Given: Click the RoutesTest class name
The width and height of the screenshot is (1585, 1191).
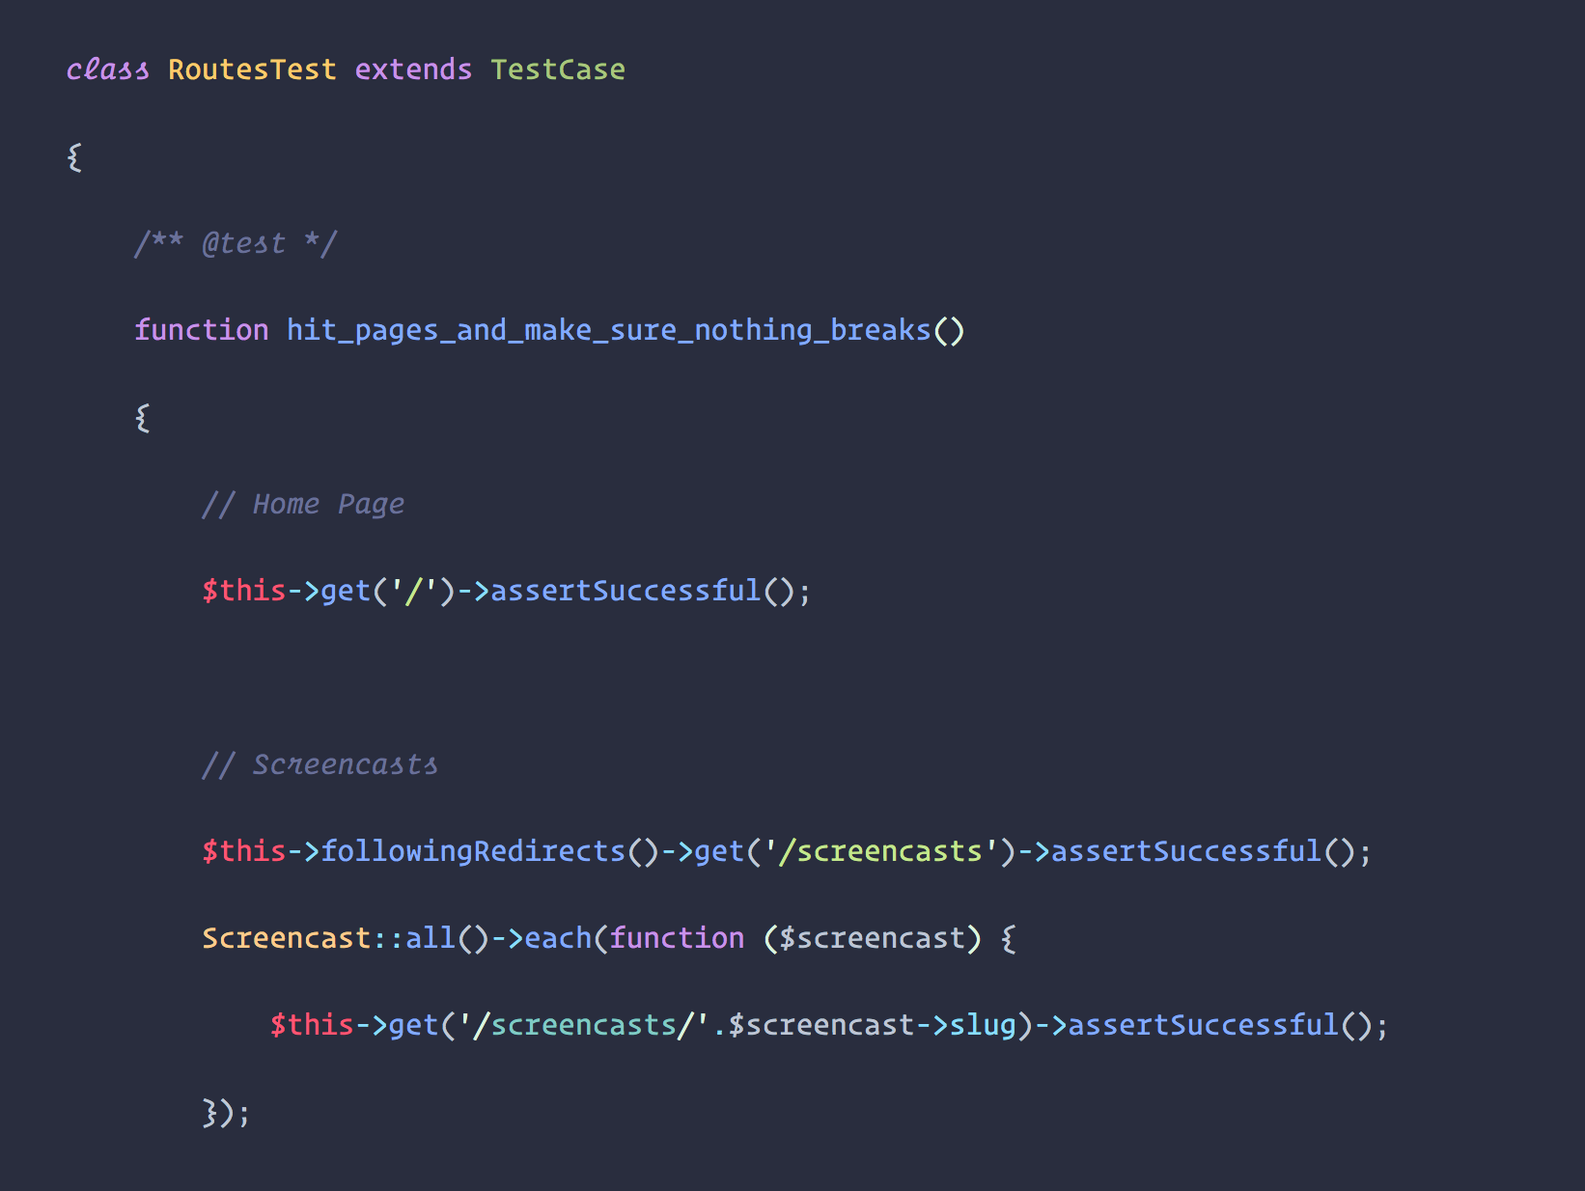Looking at the screenshot, I should point(252,69).
